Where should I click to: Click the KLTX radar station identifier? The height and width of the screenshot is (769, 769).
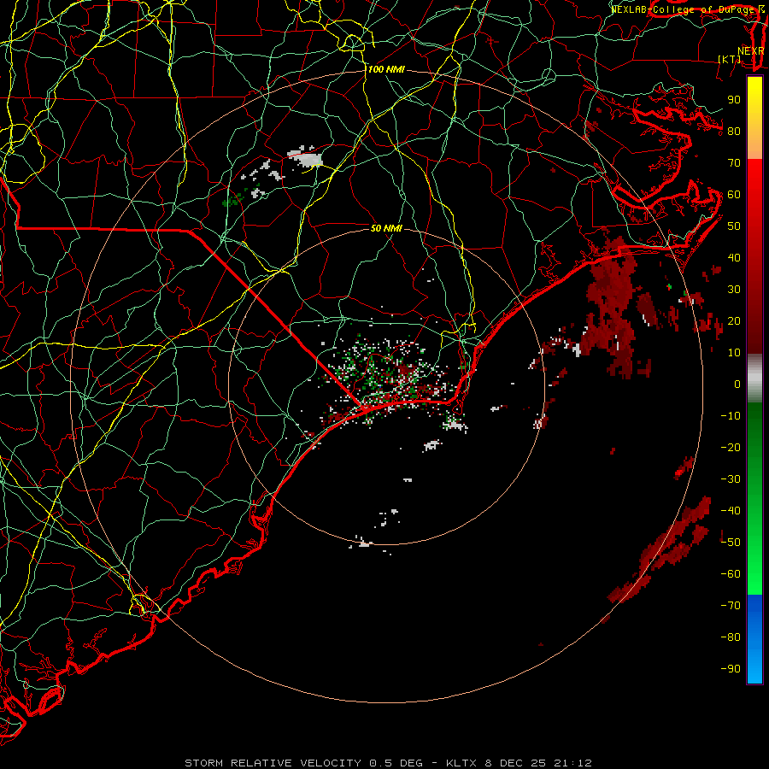462,763
